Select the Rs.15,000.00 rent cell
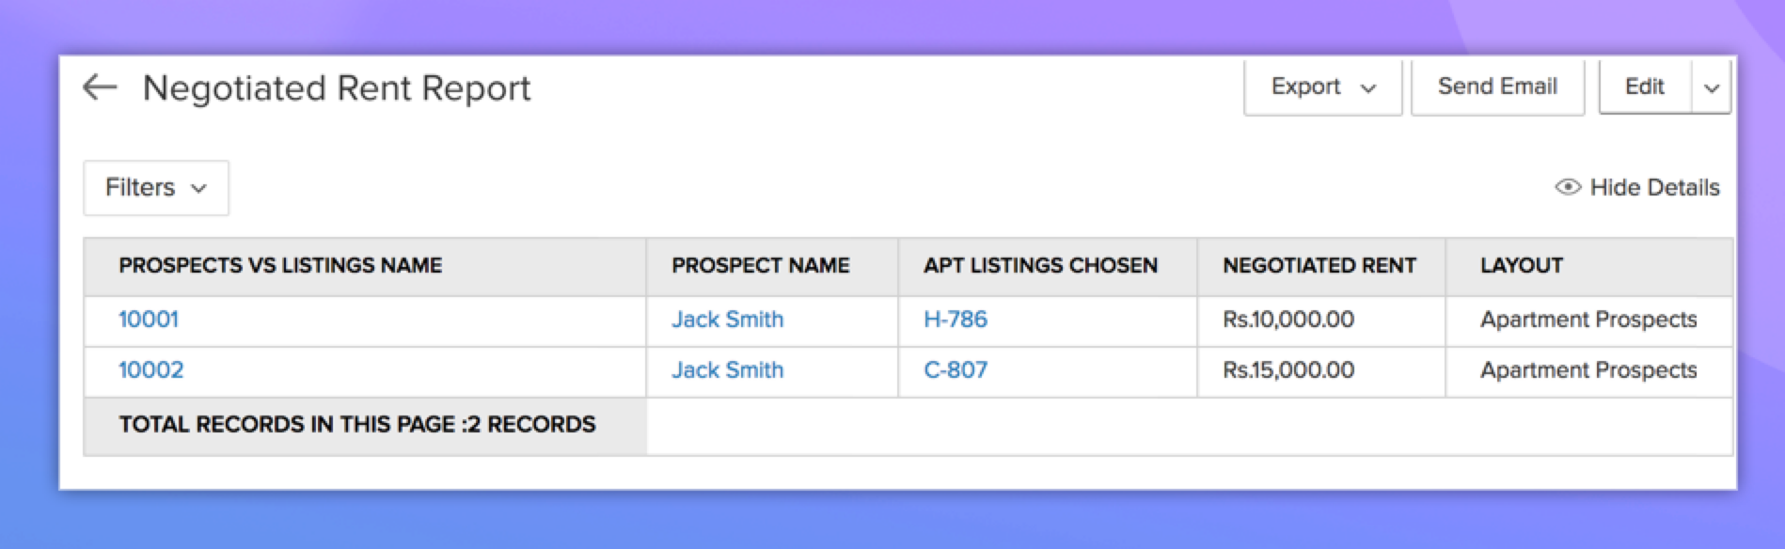 (x=1288, y=370)
